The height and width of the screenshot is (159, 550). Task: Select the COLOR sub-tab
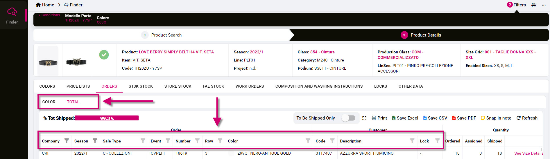click(x=49, y=102)
